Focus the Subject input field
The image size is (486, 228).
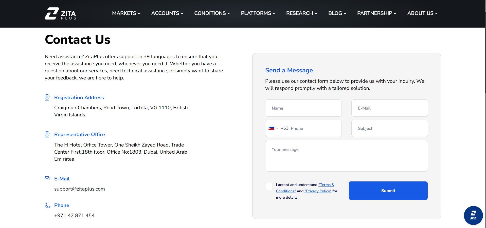390,128
